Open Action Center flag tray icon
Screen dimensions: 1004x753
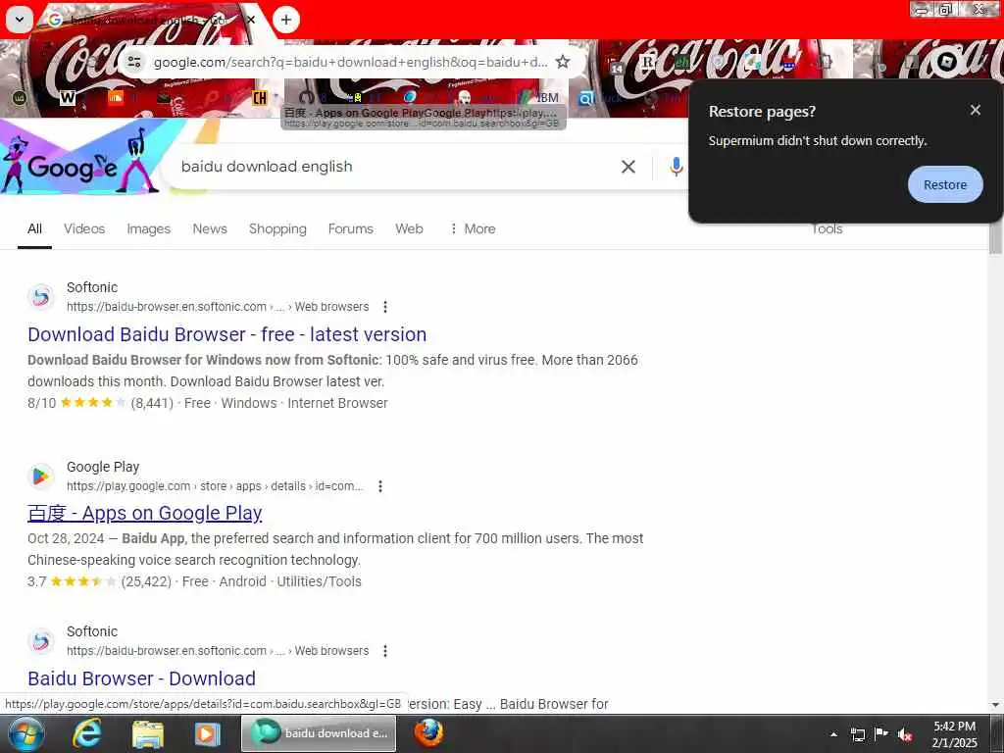[x=881, y=733]
